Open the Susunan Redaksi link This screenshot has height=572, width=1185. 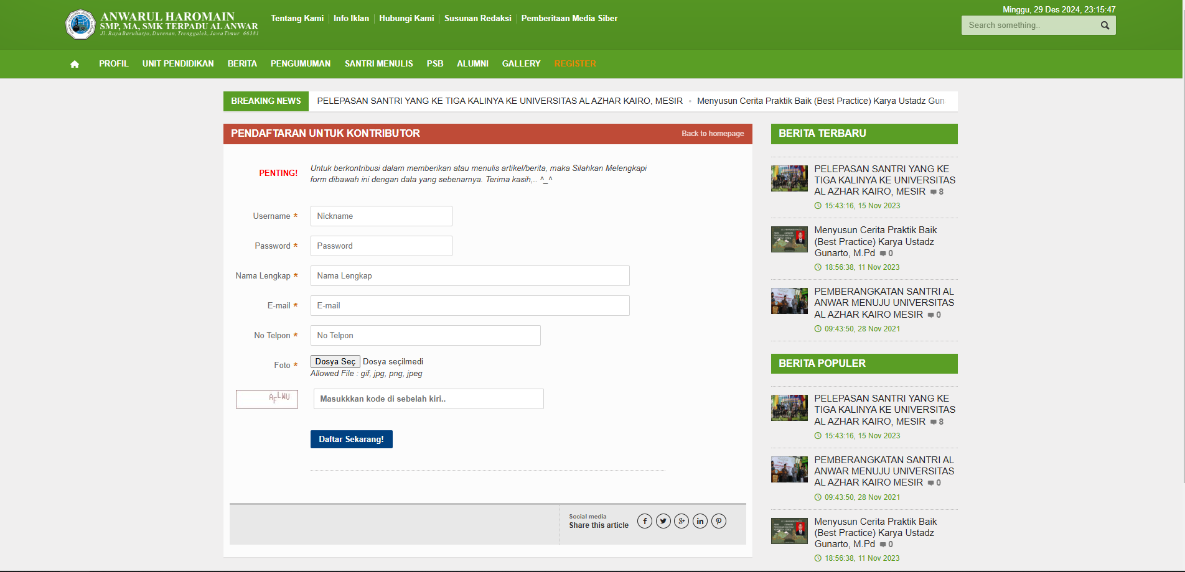pos(478,19)
